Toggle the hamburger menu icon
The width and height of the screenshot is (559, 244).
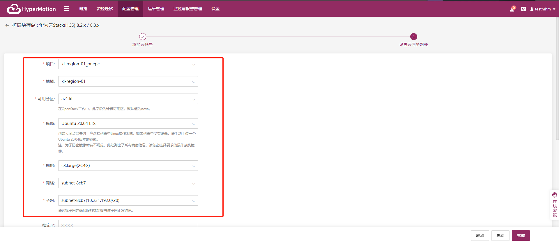(x=66, y=9)
